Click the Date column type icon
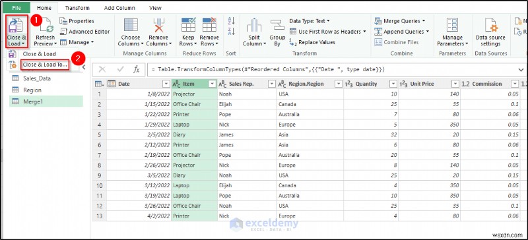The height and width of the screenshot is (240, 528). [x=112, y=84]
